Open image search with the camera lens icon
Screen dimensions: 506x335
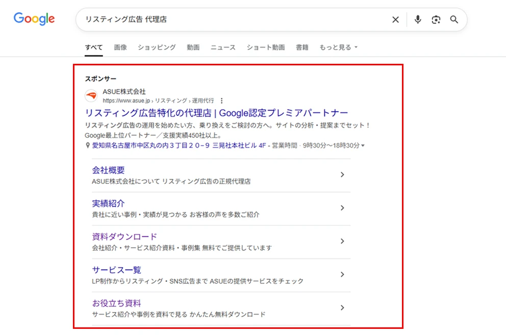pyautogui.click(x=436, y=20)
